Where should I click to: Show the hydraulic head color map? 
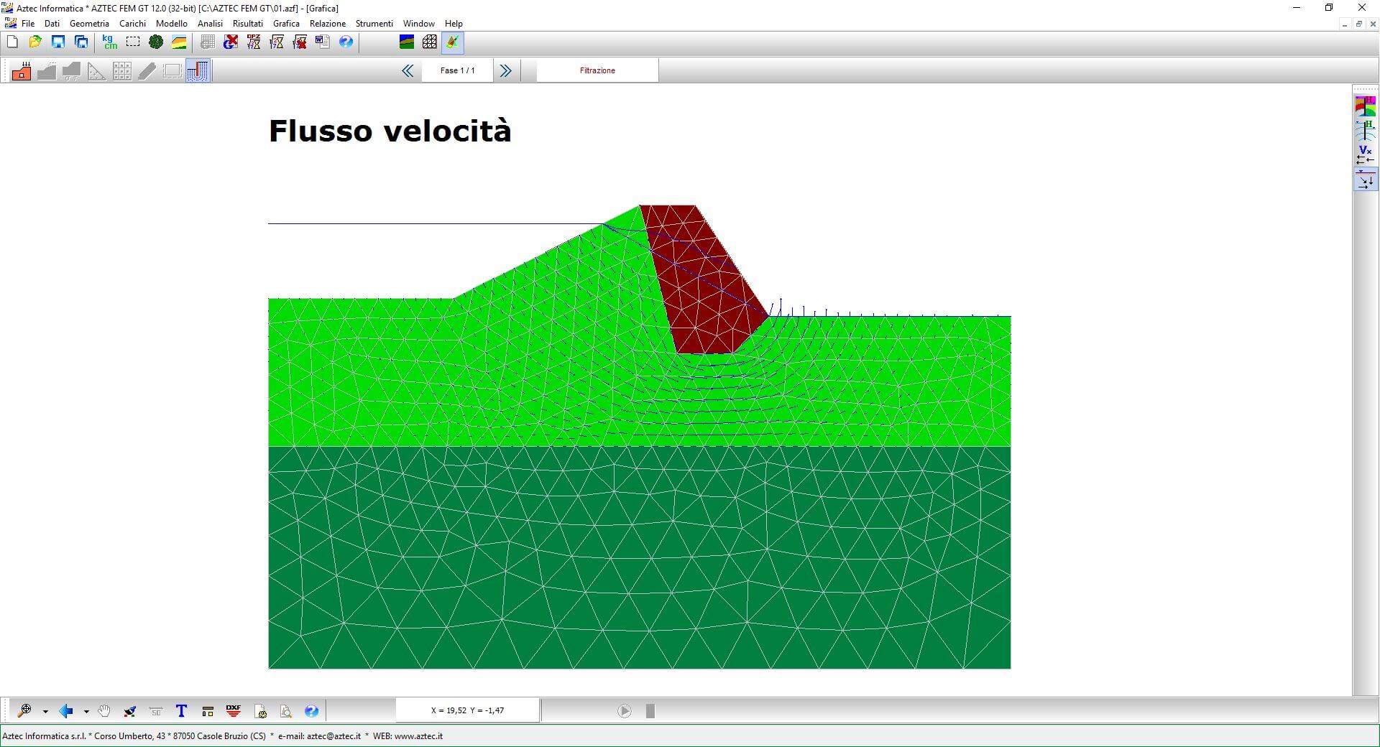click(1365, 106)
